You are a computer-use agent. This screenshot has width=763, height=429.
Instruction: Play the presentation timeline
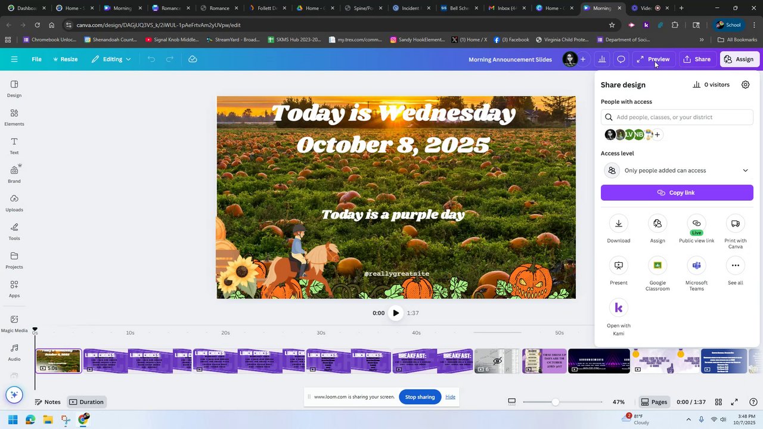tap(396, 313)
